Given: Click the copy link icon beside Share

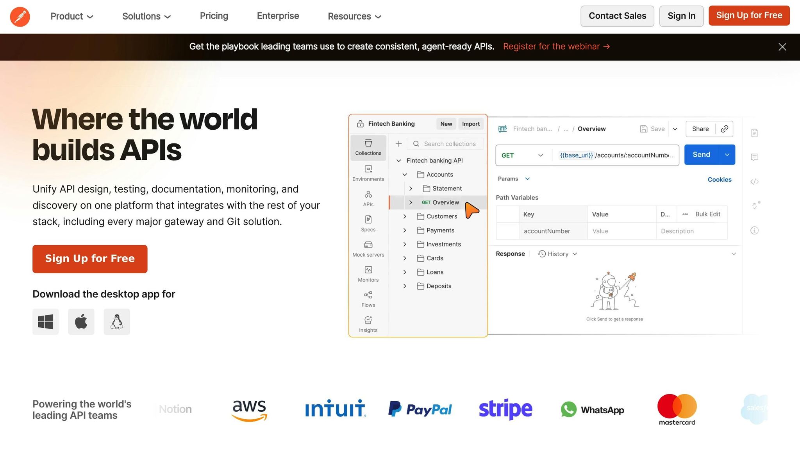Looking at the screenshot, I should (x=724, y=129).
